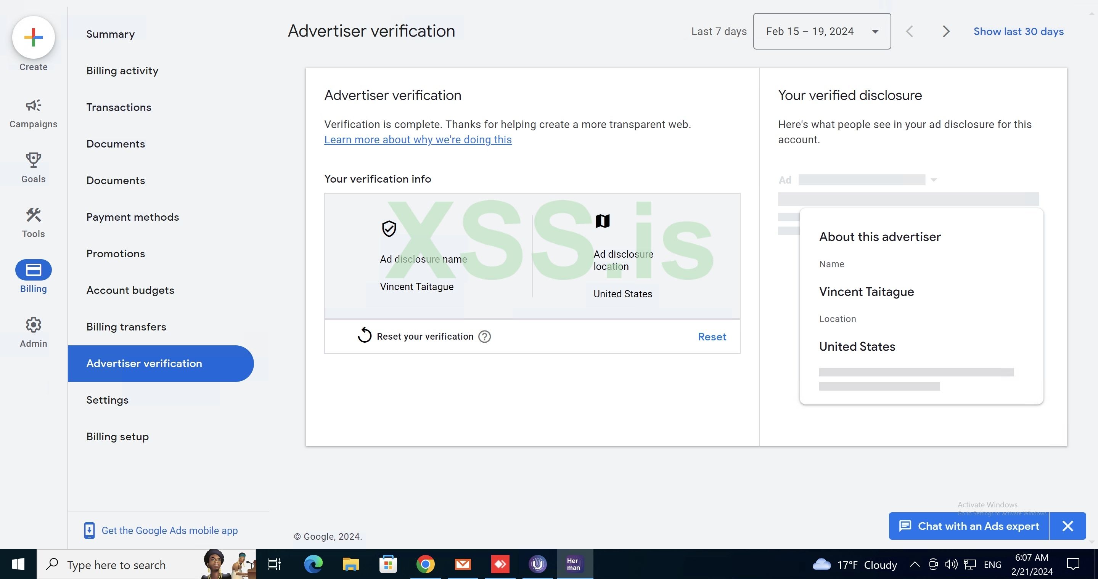Open Tools via wrench icon

click(x=33, y=215)
